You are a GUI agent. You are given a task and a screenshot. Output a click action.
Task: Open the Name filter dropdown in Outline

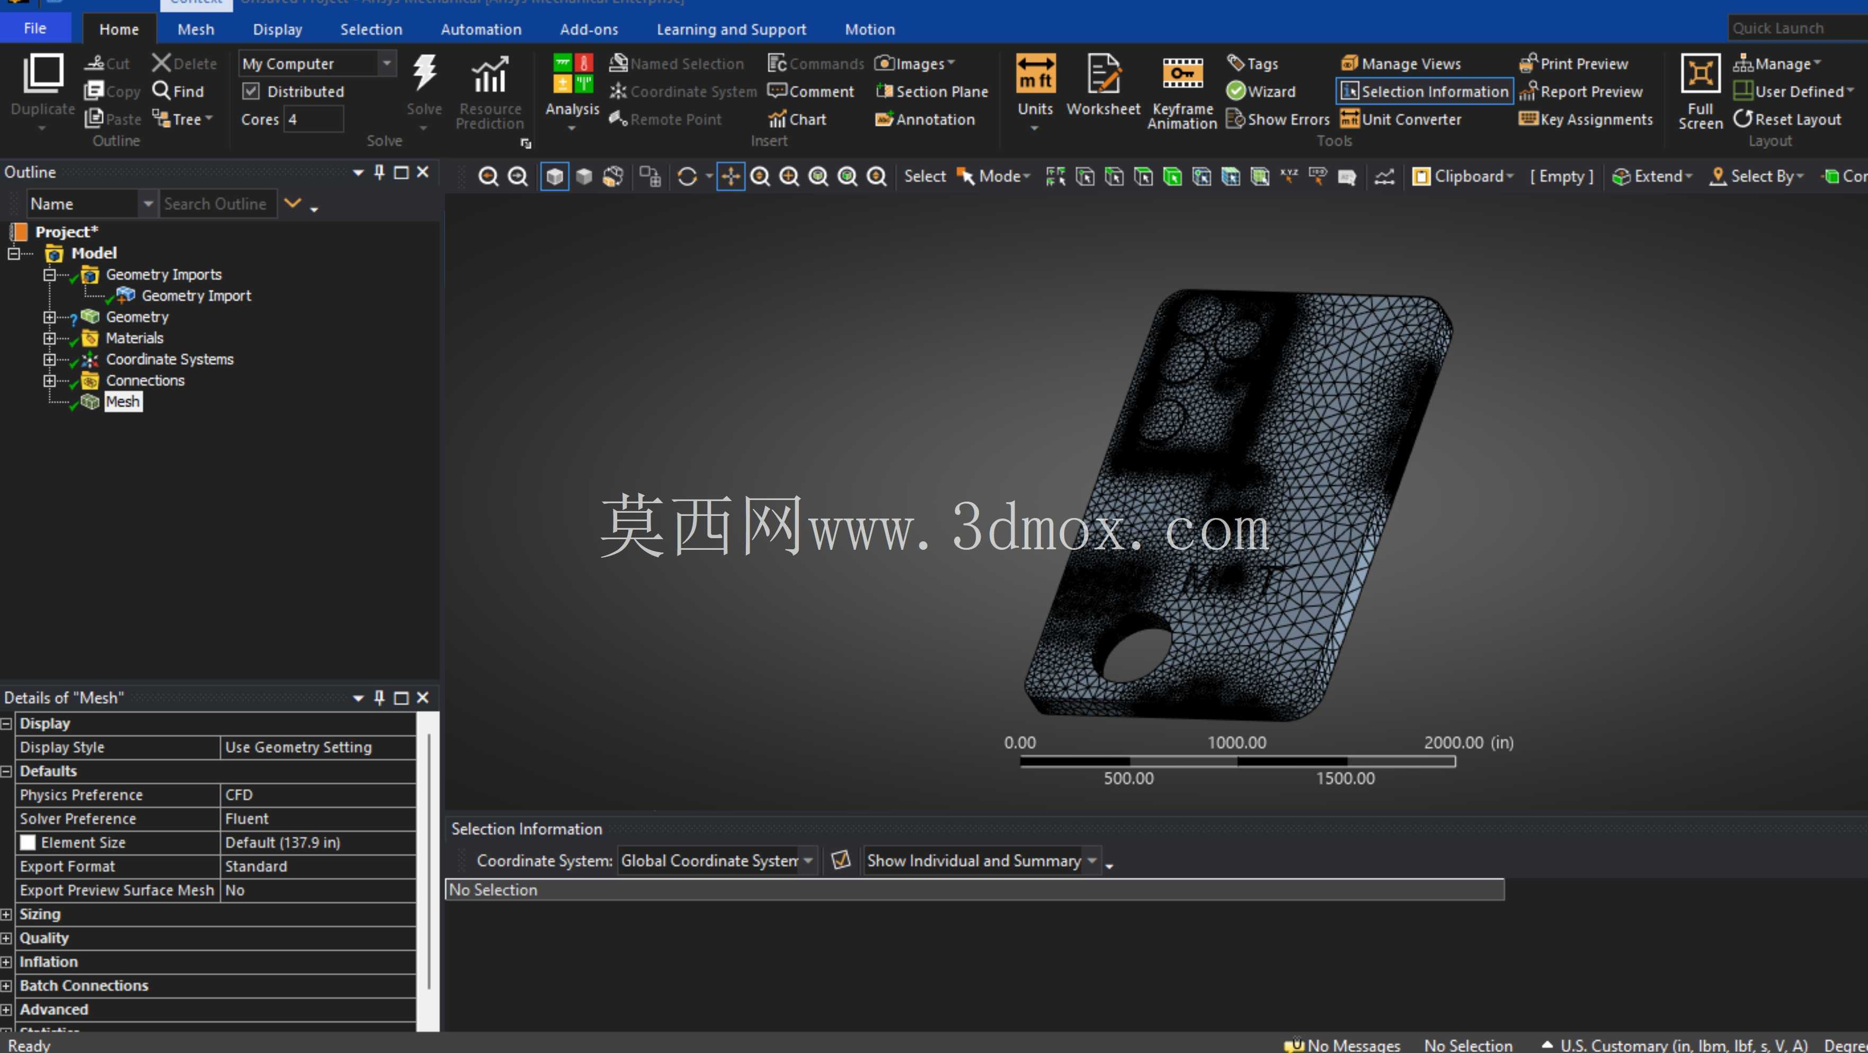point(148,204)
